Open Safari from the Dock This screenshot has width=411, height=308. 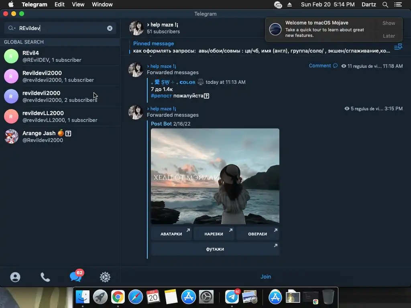(136, 297)
